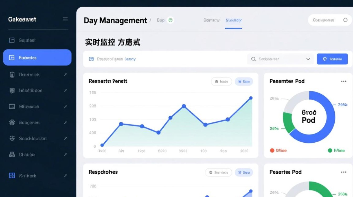Click the Bcinetweit sidebar icon
The width and height of the screenshot is (353, 197).
pyautogui.click(x=12, y=75)
